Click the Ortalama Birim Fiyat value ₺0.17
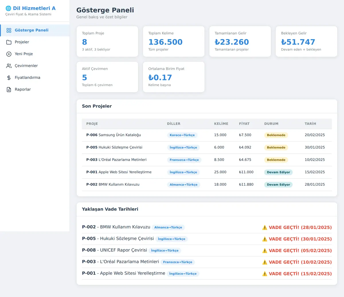The image size is (344, 297). (160, 78)
